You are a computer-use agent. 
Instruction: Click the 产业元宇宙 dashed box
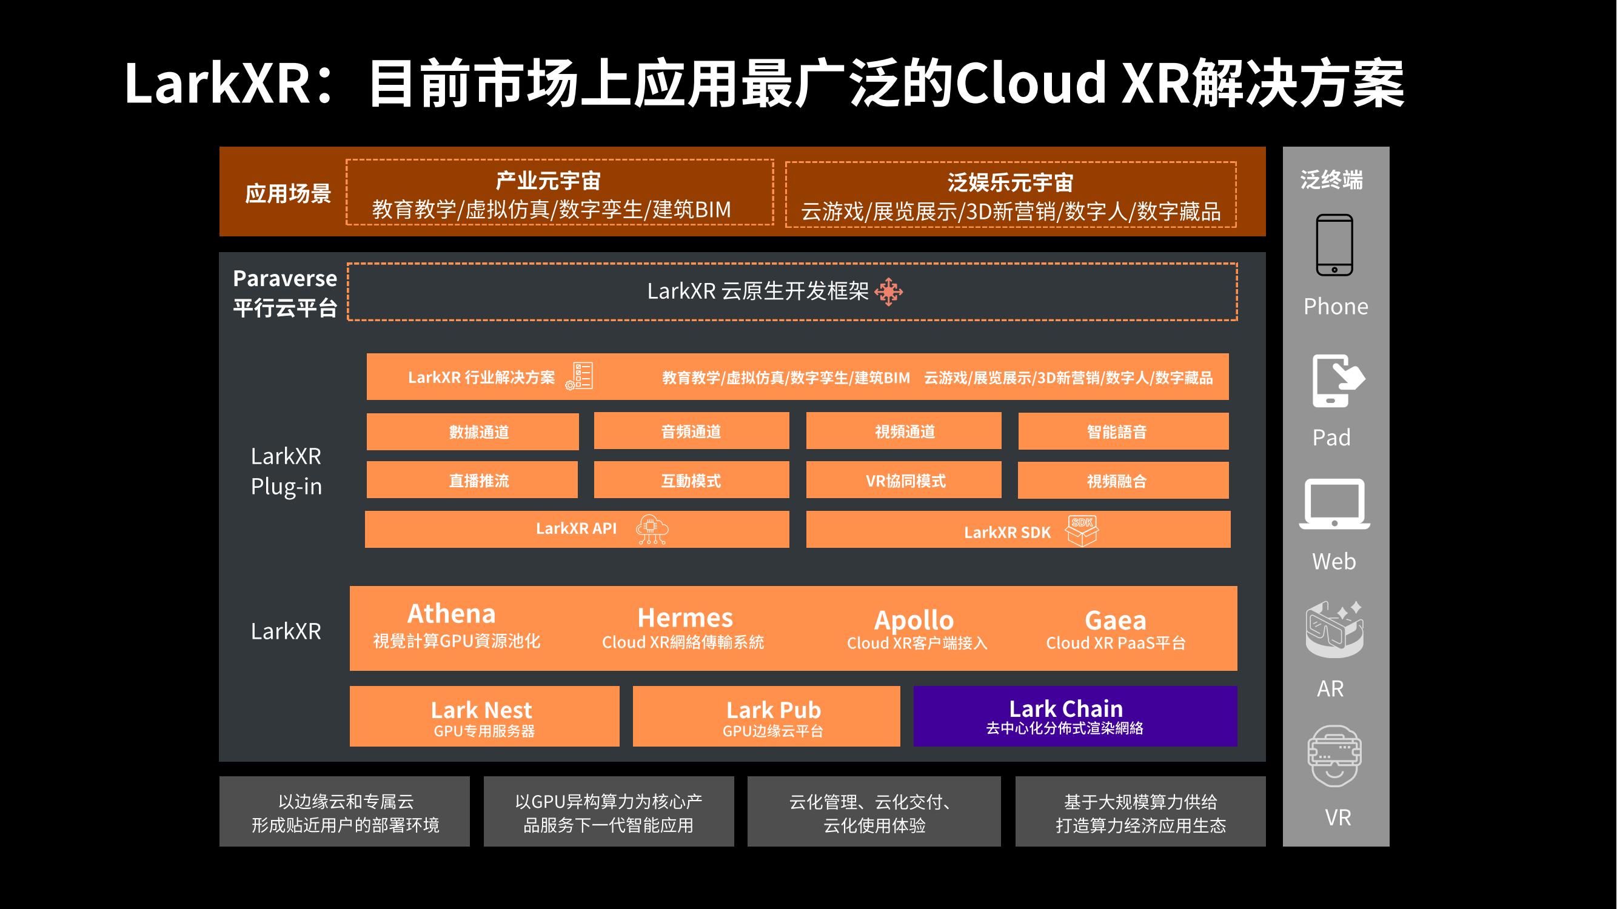point(559,193)
